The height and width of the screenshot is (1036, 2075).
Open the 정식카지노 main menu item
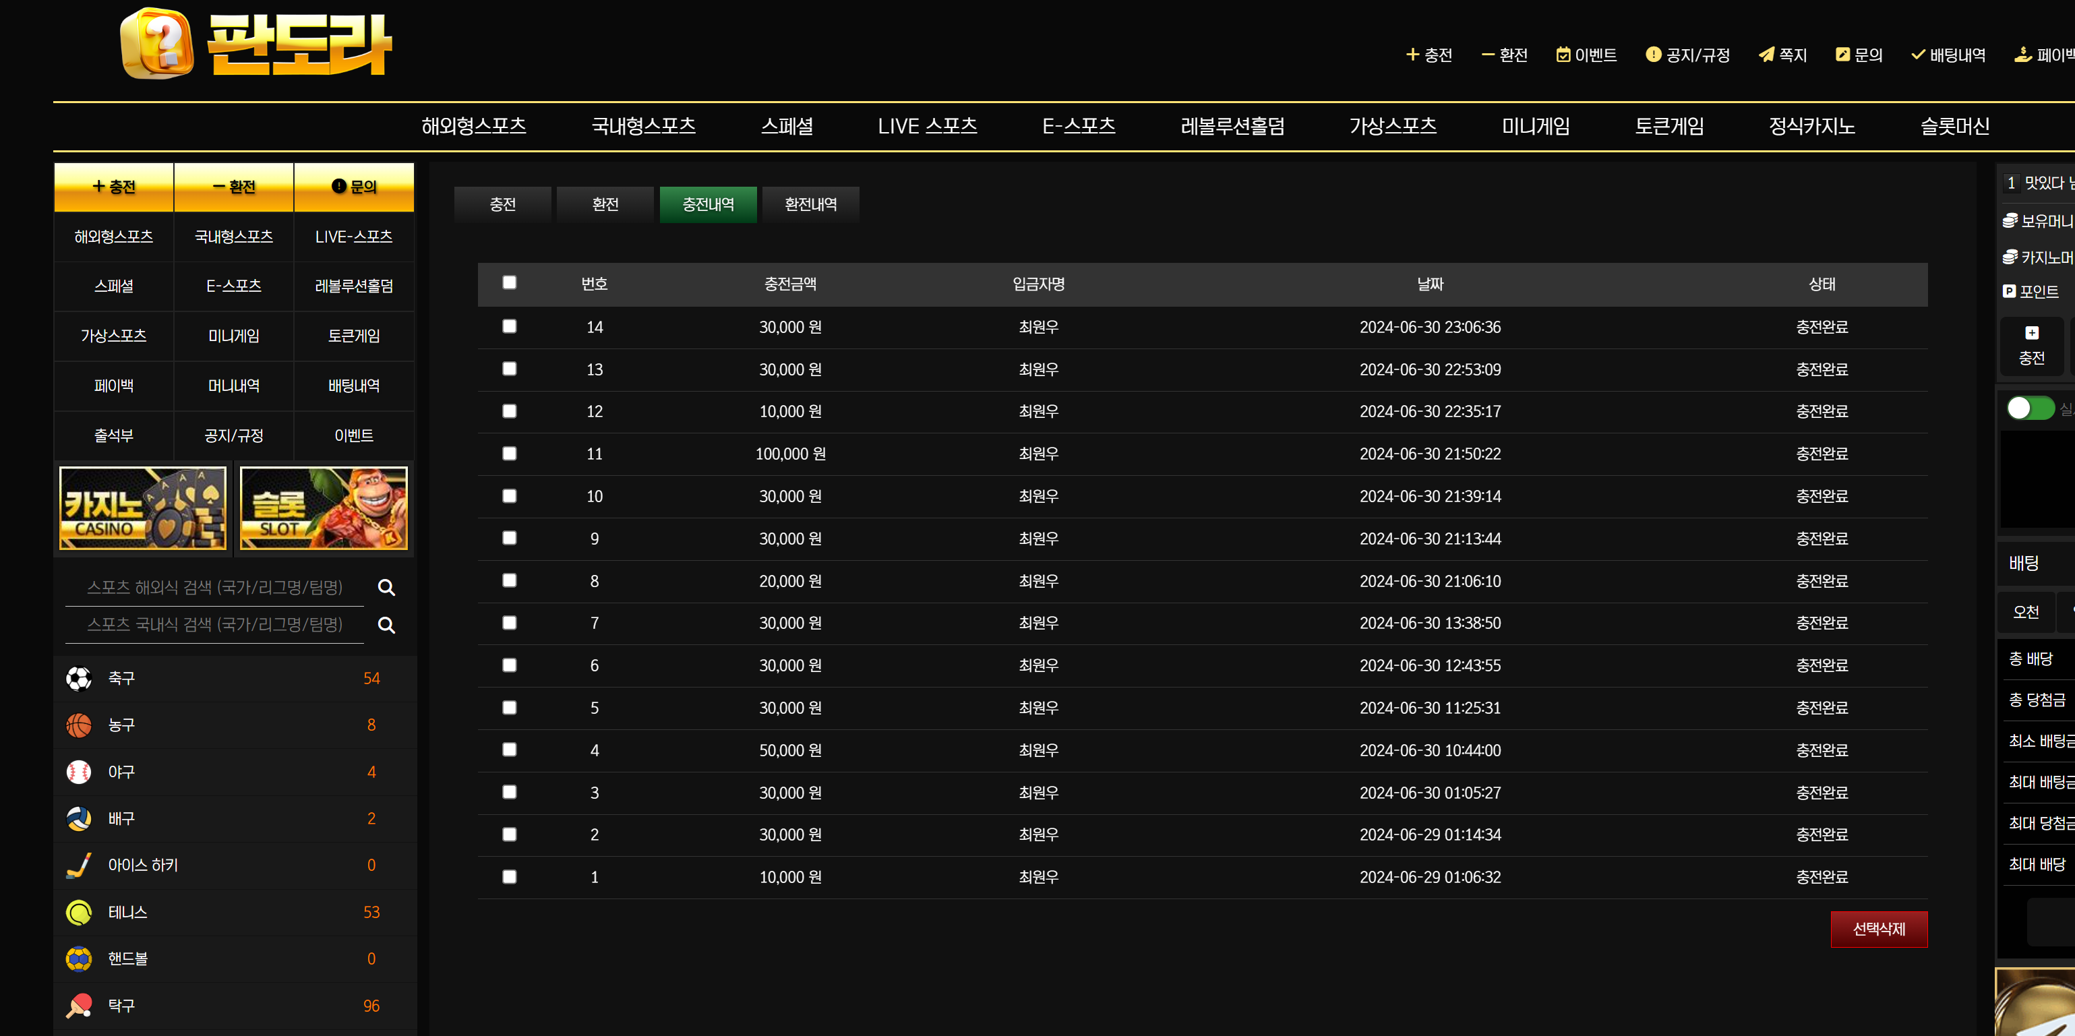click(x=1811, y=127)
